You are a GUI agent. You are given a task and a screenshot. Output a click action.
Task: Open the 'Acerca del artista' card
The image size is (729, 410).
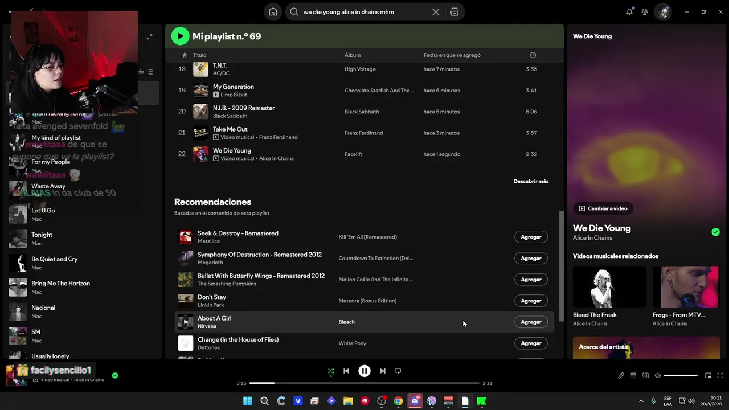(x=646, y=347)
